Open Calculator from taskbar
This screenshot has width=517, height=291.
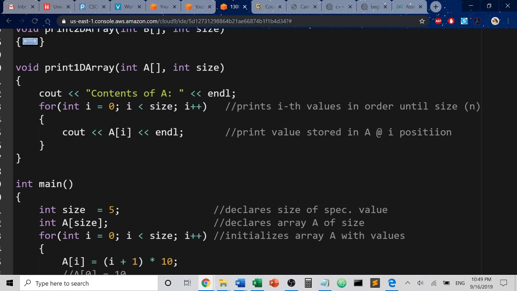coord(308,283)
